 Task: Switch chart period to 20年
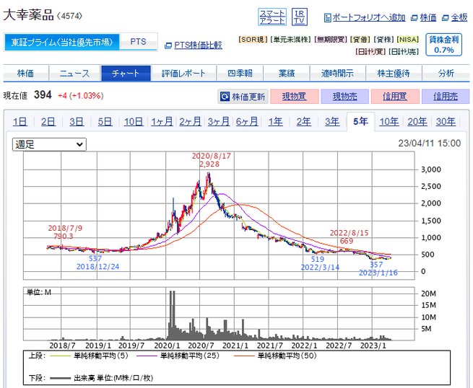tap(417, 122)
